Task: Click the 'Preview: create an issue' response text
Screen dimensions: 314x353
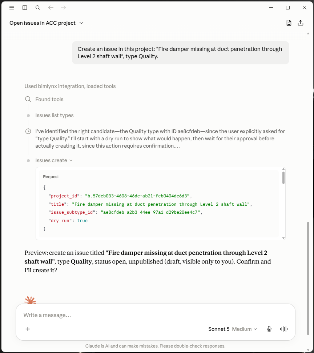Action: (148, 261)
